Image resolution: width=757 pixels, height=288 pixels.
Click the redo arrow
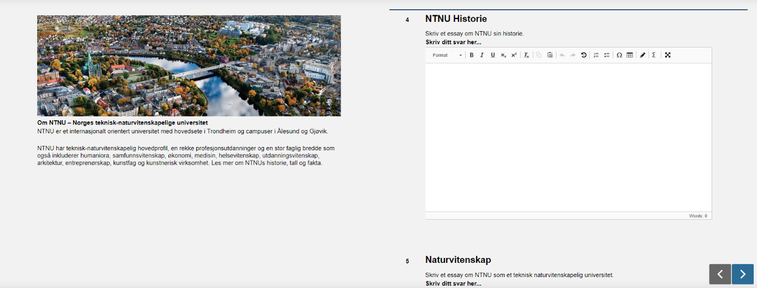click(573, 55)
